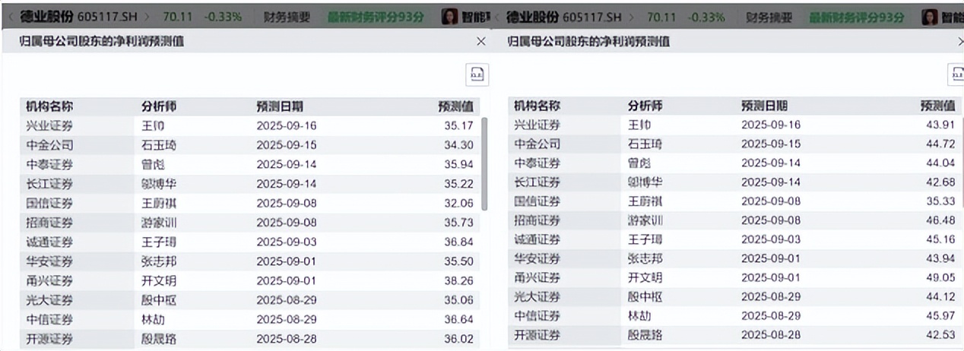Select 兴业证券 in the 35.17 row

49,125
